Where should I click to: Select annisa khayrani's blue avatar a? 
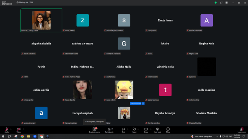(41, 113)
